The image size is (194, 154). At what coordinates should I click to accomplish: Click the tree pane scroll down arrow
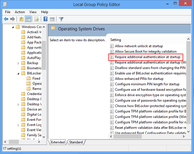click(44, 136)
